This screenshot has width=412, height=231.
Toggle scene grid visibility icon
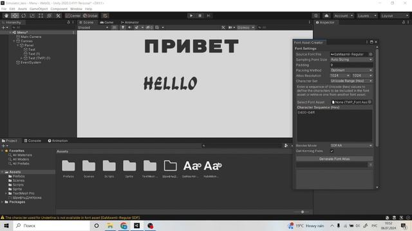tap(157, 27)
